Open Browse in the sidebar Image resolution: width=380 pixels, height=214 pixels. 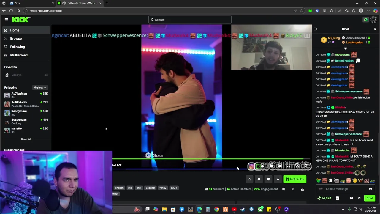pos(26,38)
